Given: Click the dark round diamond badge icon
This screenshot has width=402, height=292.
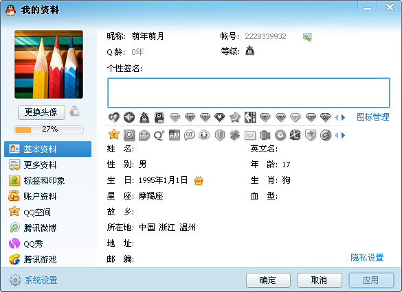Looking at the screenshot, I should click(129, 117).
